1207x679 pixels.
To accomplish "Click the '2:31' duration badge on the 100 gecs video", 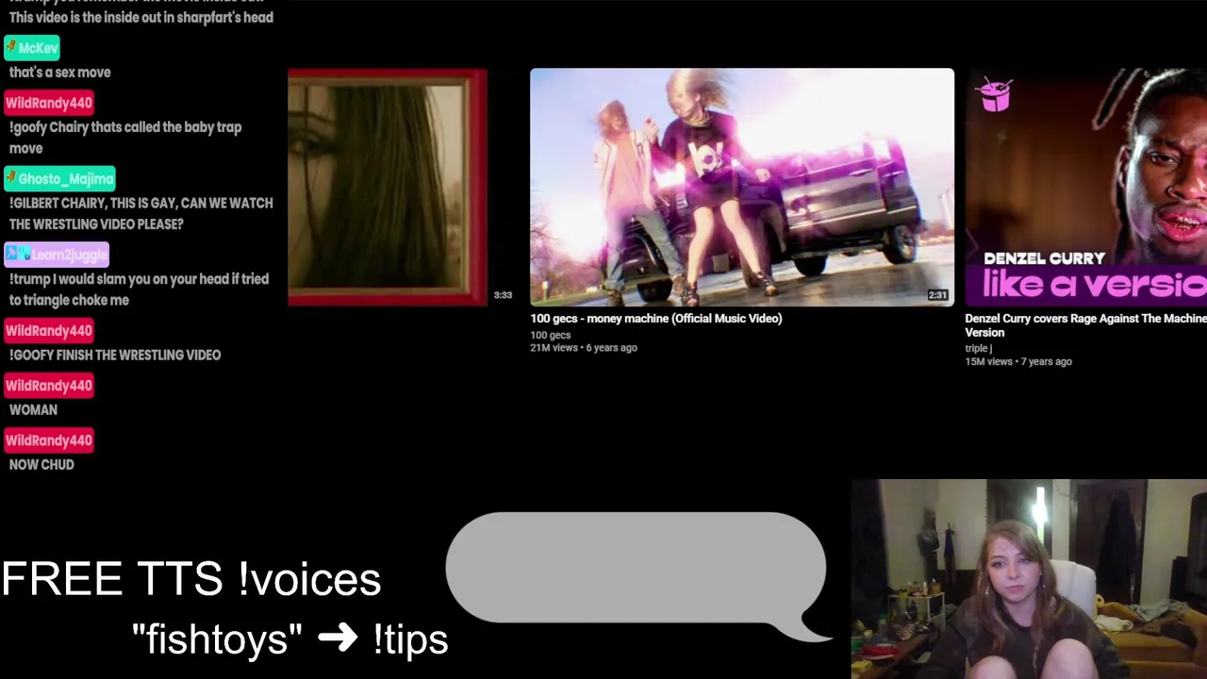I will point(937,295).
